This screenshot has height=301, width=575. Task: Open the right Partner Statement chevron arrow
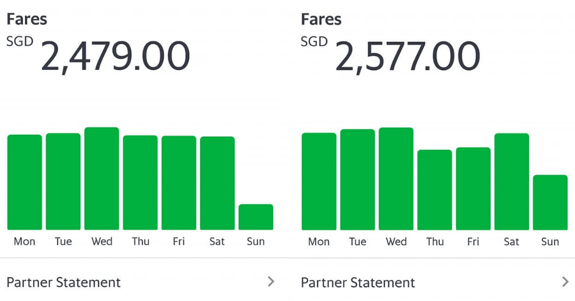[566, 282]
